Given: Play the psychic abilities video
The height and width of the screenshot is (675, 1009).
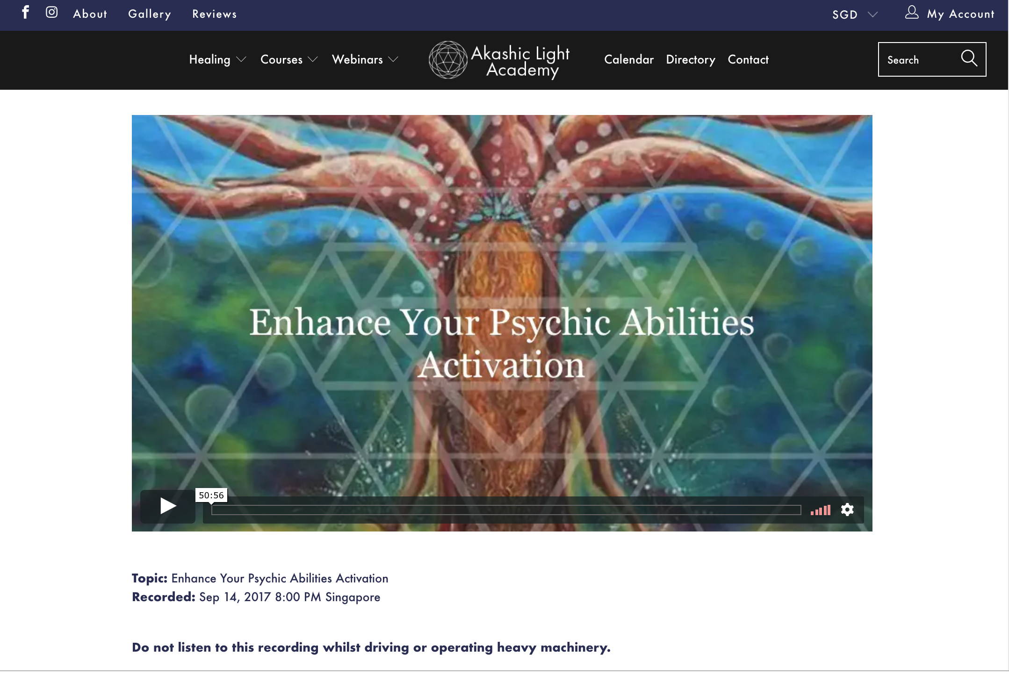Looking at the screenshot, I should coord(168,506).
